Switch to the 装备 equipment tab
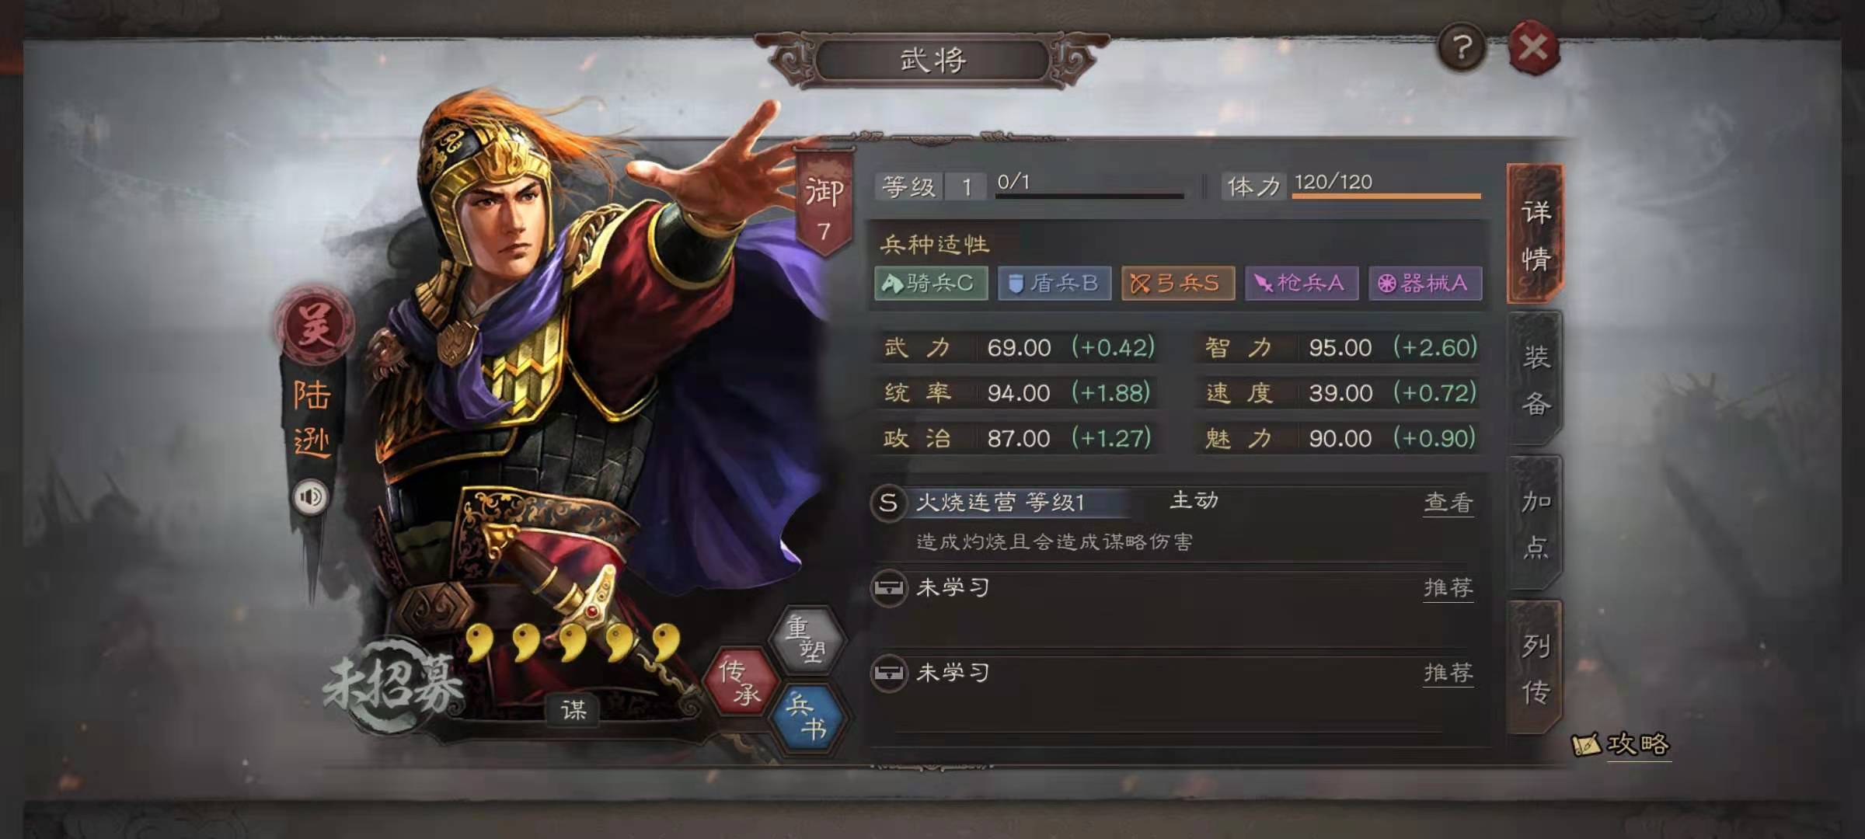1865x839 pixels. (x=1535, y=380)
